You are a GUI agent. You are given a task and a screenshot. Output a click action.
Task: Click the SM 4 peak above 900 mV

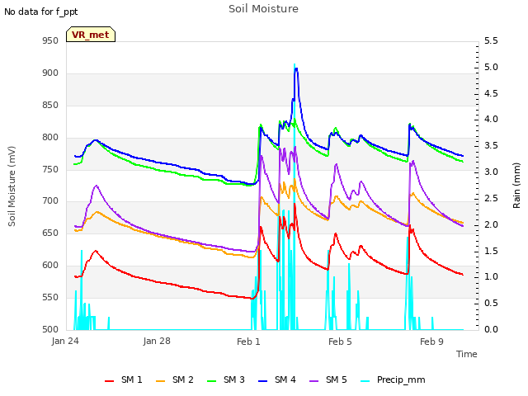click(x=296, y=69)
